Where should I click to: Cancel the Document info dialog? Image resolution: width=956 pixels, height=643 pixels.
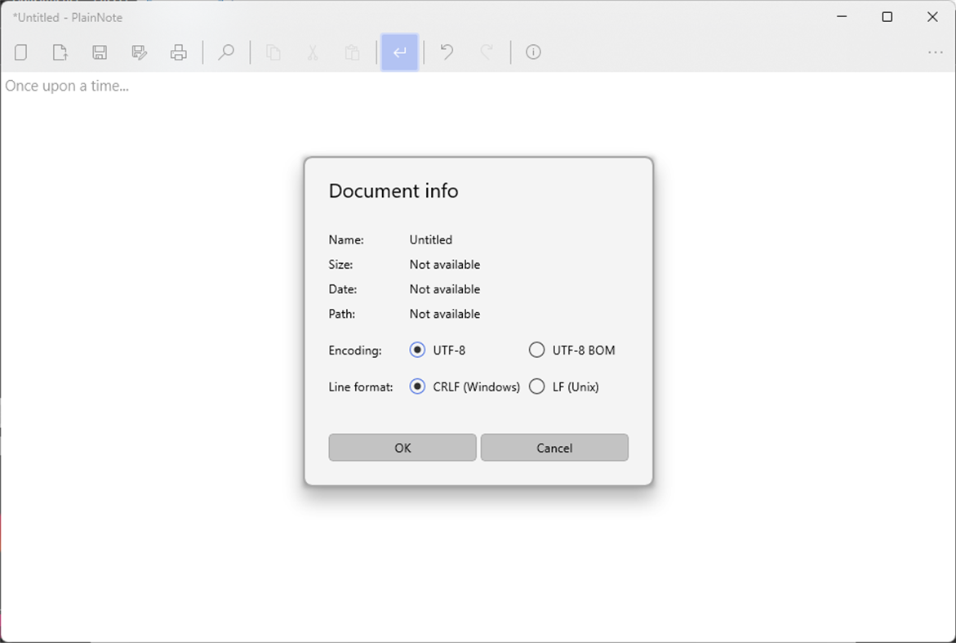coord(554,447)
